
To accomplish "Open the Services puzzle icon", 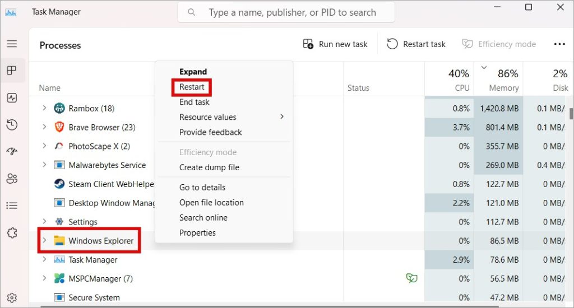I will click(x=12, y=232).
